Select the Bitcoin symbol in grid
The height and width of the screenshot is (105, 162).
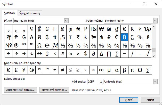[124, 37]
